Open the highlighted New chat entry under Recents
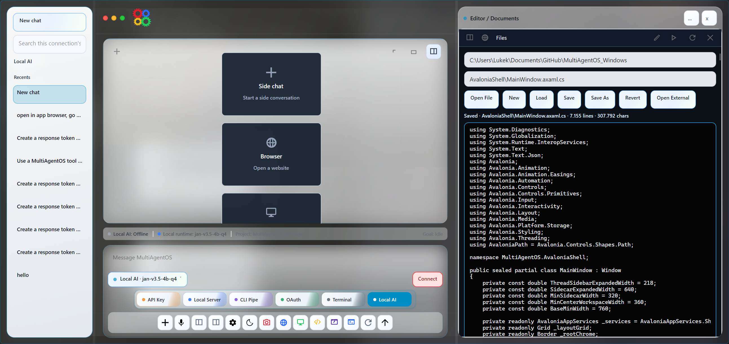The width and height of the screenshot is (729, 344). [x=50, y=94]
